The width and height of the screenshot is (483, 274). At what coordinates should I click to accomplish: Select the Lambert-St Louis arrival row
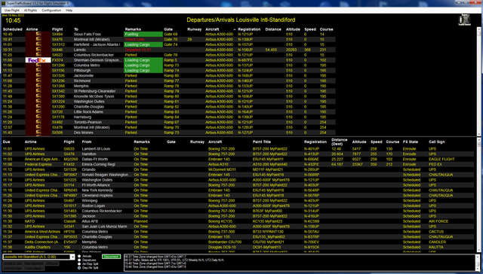click(x=238, y=149)
